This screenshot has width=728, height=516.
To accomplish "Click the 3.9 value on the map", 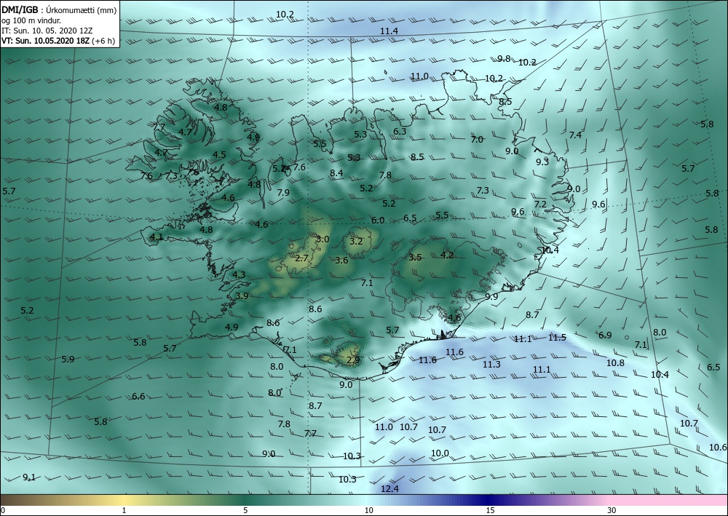I will (242, 296).
